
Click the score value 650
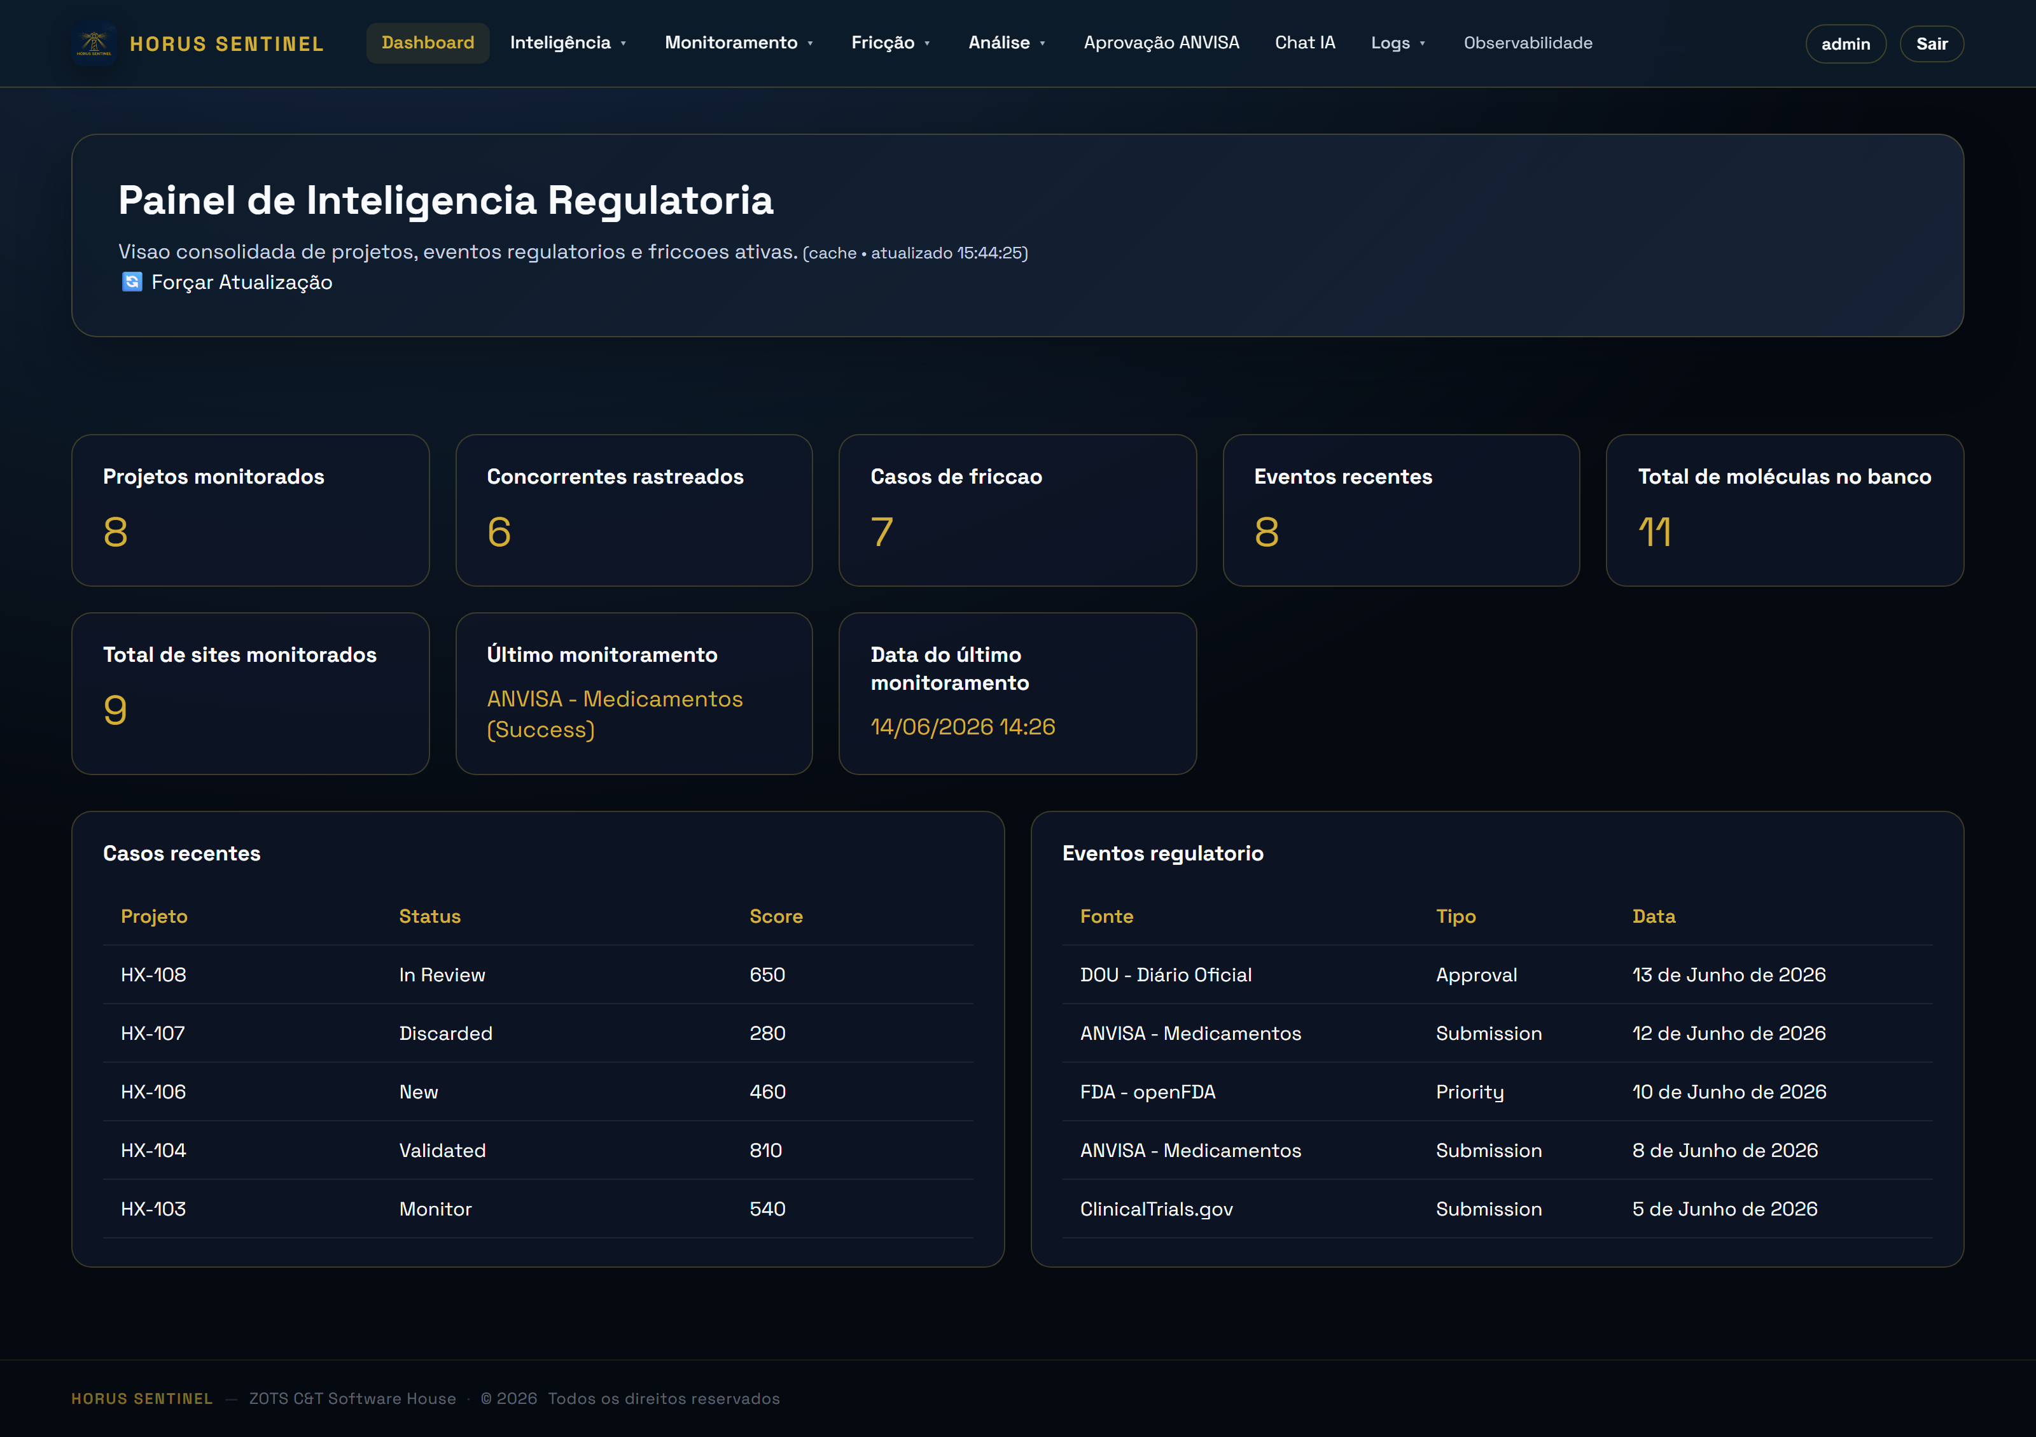767,975
